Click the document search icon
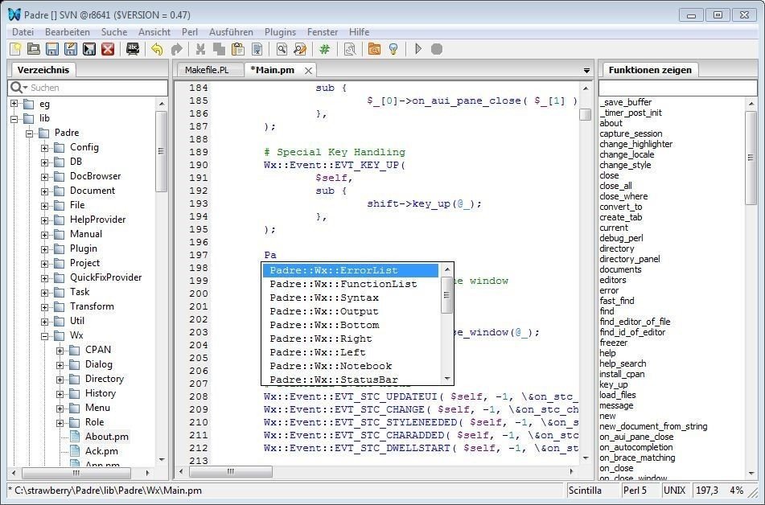The width and height of the screenshot is (765, 505). (x=350, y=49)
